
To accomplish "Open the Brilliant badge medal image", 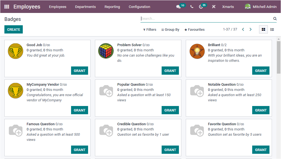I will point(197,51).
